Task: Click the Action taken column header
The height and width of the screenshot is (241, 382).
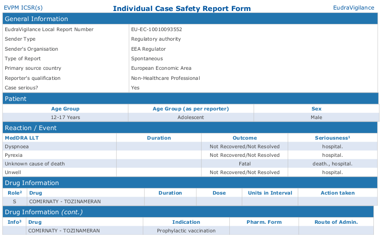Action: (337, 193)
